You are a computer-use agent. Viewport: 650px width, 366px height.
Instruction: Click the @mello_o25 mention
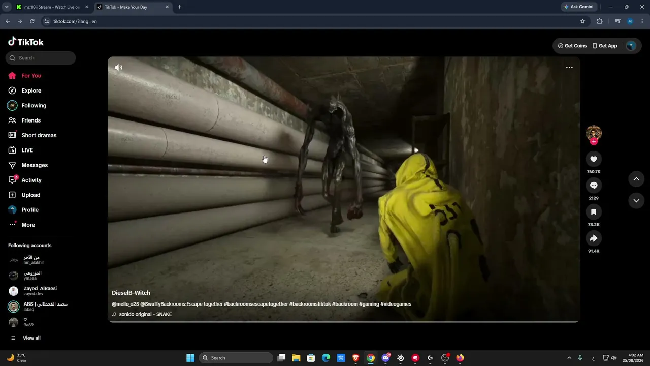(125, 304)
